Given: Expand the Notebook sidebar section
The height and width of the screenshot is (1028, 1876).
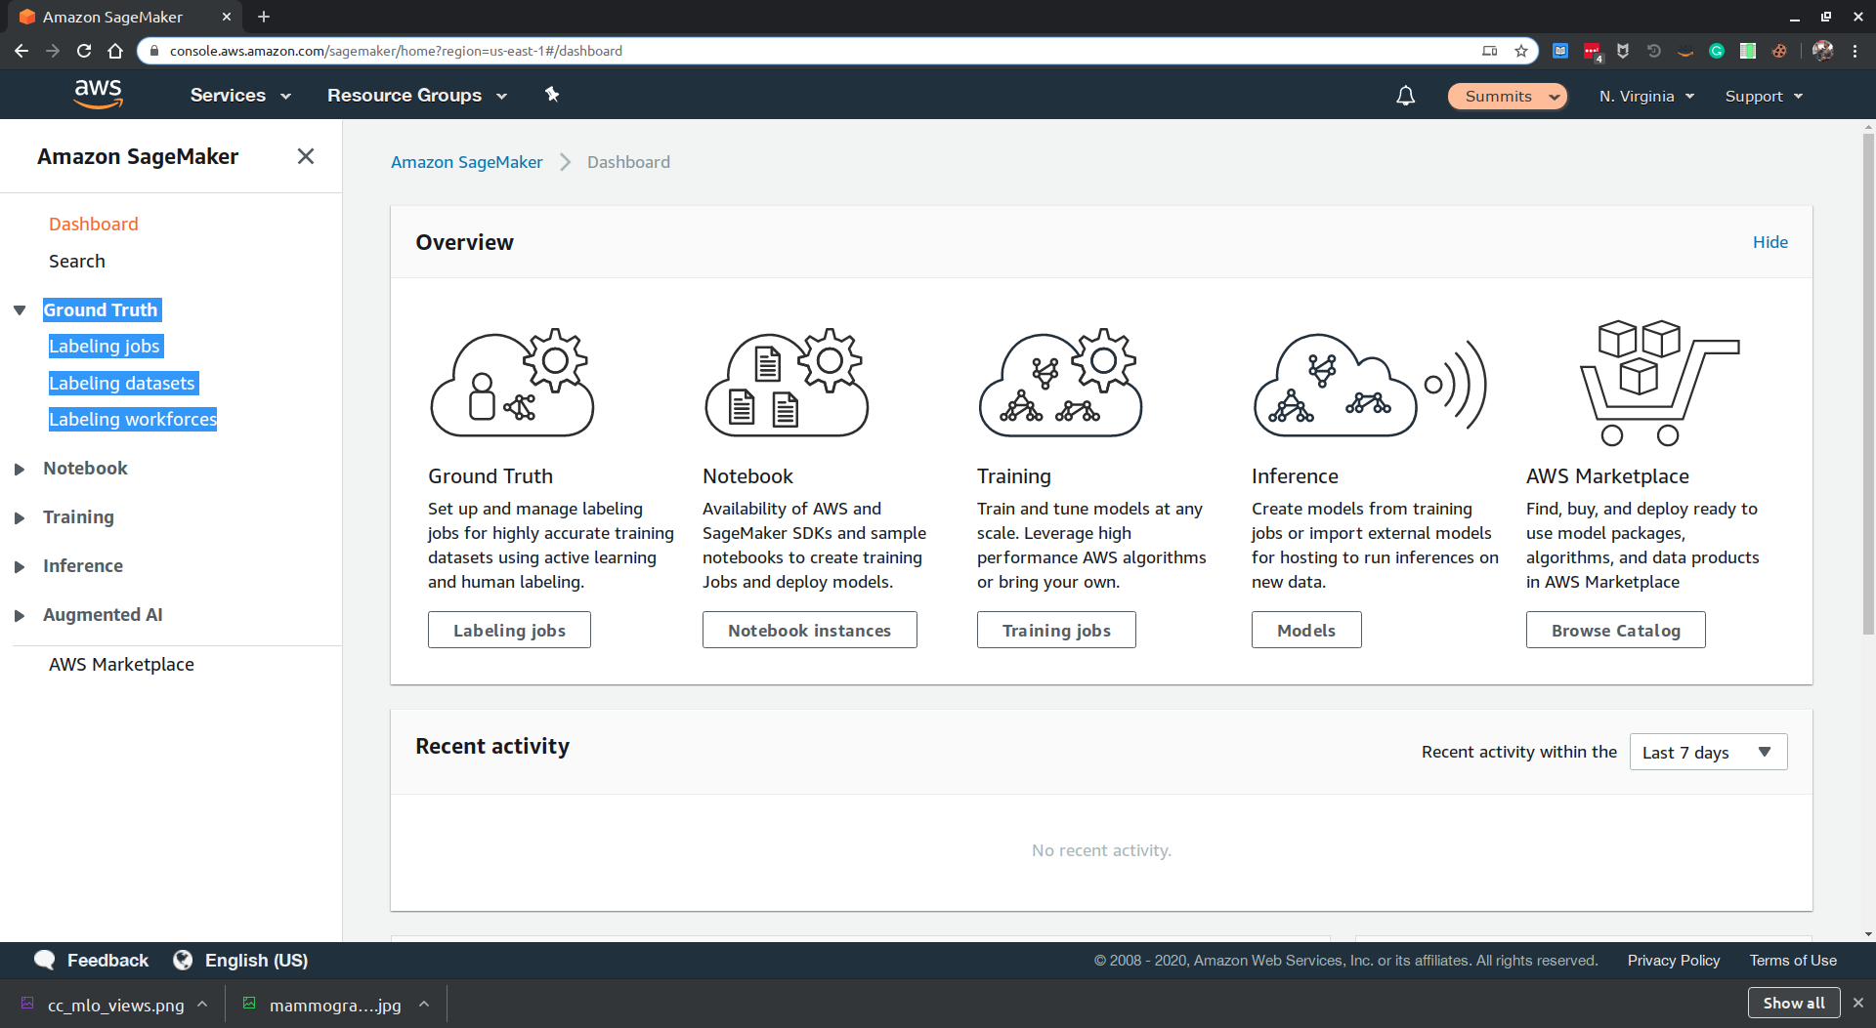Looking at the screenshot, I should (20, 469).
